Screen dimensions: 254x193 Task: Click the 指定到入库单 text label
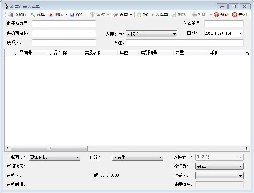(155, 15)
